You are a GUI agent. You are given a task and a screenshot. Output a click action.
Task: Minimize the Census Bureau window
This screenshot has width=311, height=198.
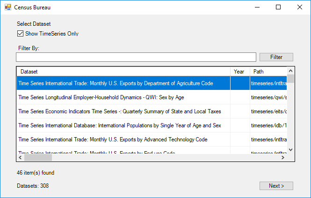[257, 7]
